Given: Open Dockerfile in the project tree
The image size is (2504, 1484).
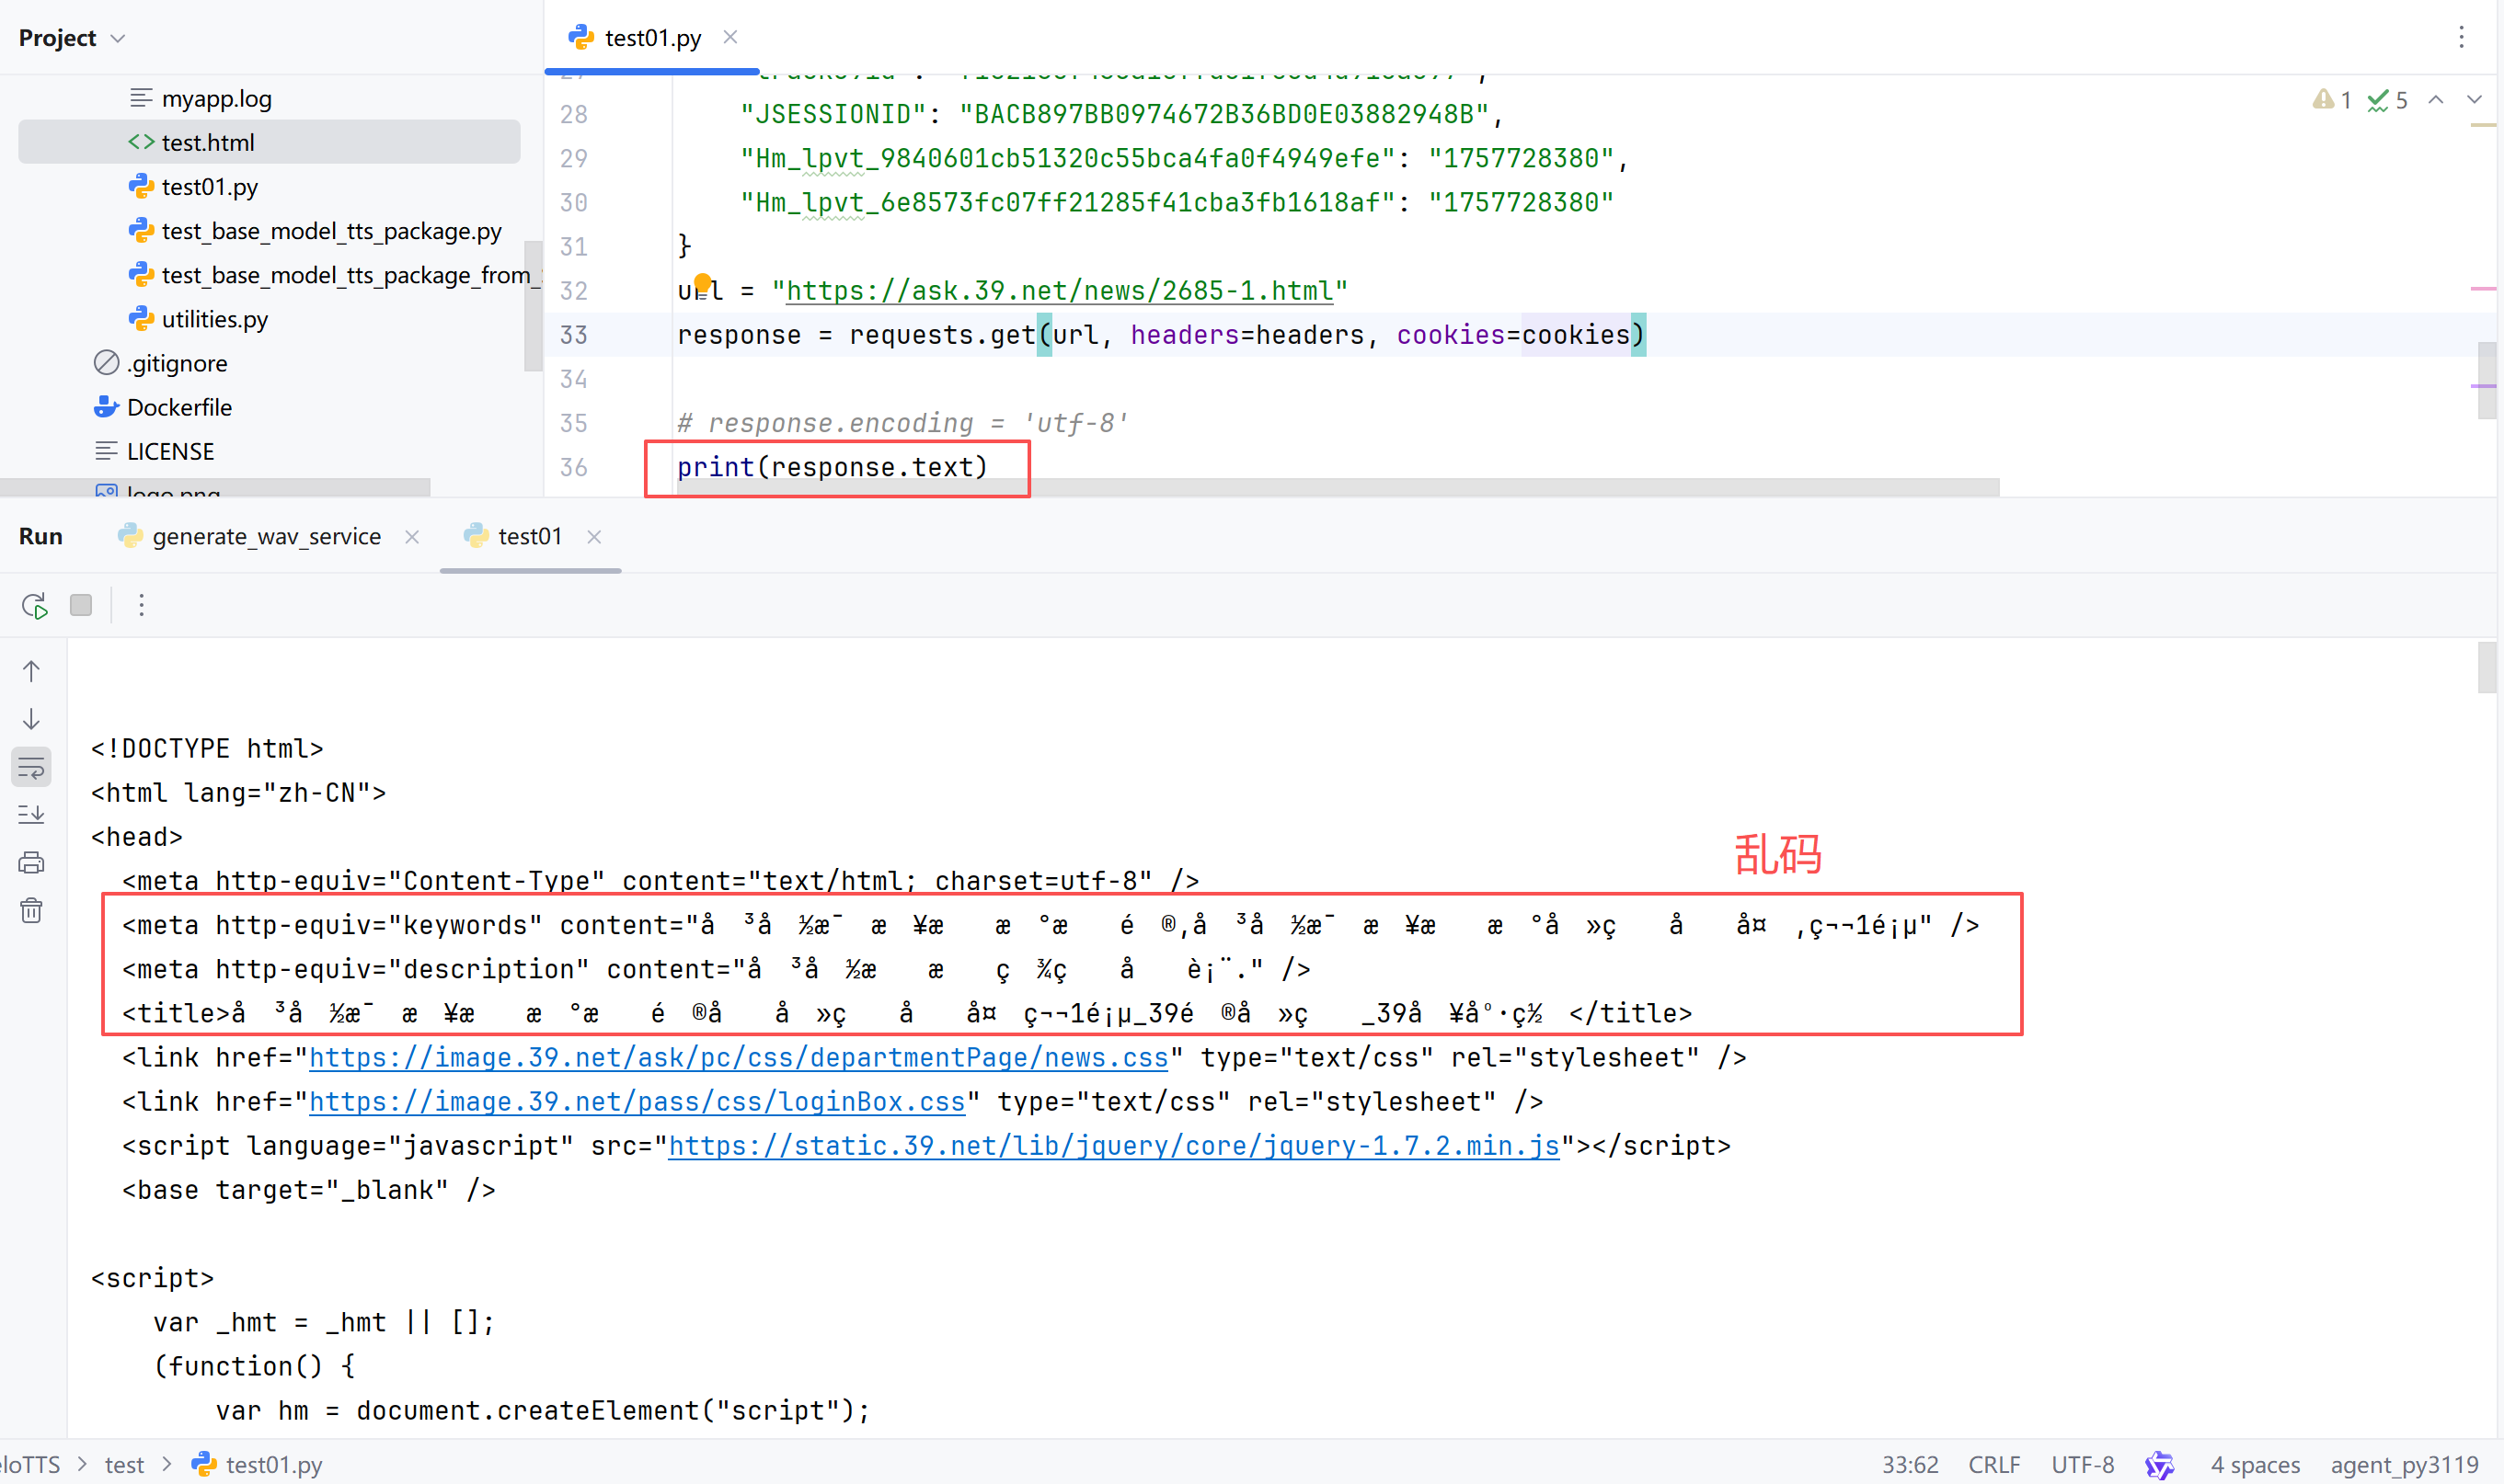Looking at the screenshot, I should (x=179, y=407).
